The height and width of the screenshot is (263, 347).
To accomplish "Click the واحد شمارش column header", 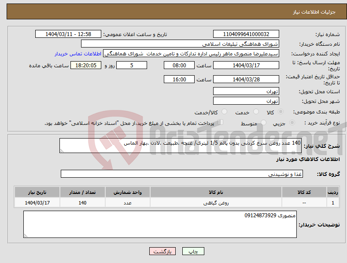I will pos(128,192).
